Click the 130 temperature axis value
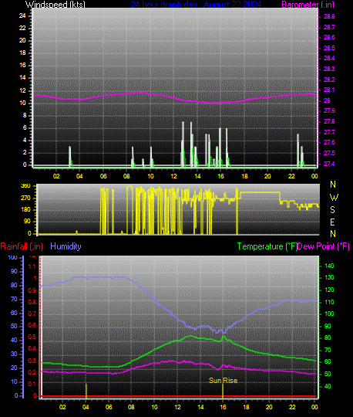 point(329,277)
